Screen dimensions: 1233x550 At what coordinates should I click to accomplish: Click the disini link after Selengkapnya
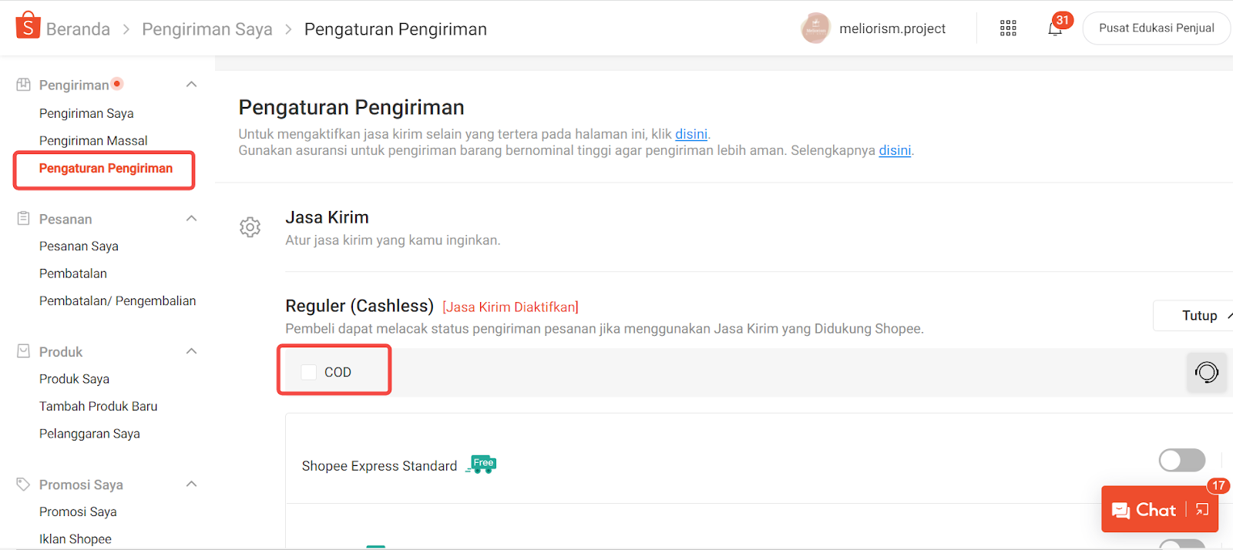tap(895, 150)
